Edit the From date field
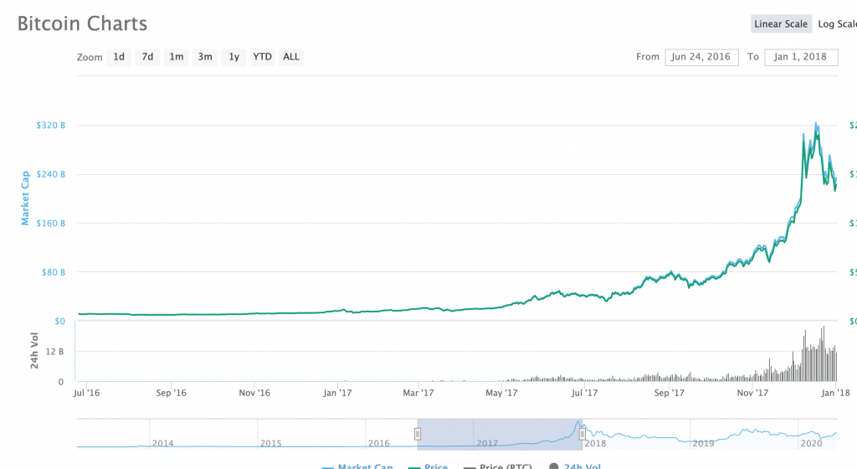 pyautogui.click(x=702, y=57)
